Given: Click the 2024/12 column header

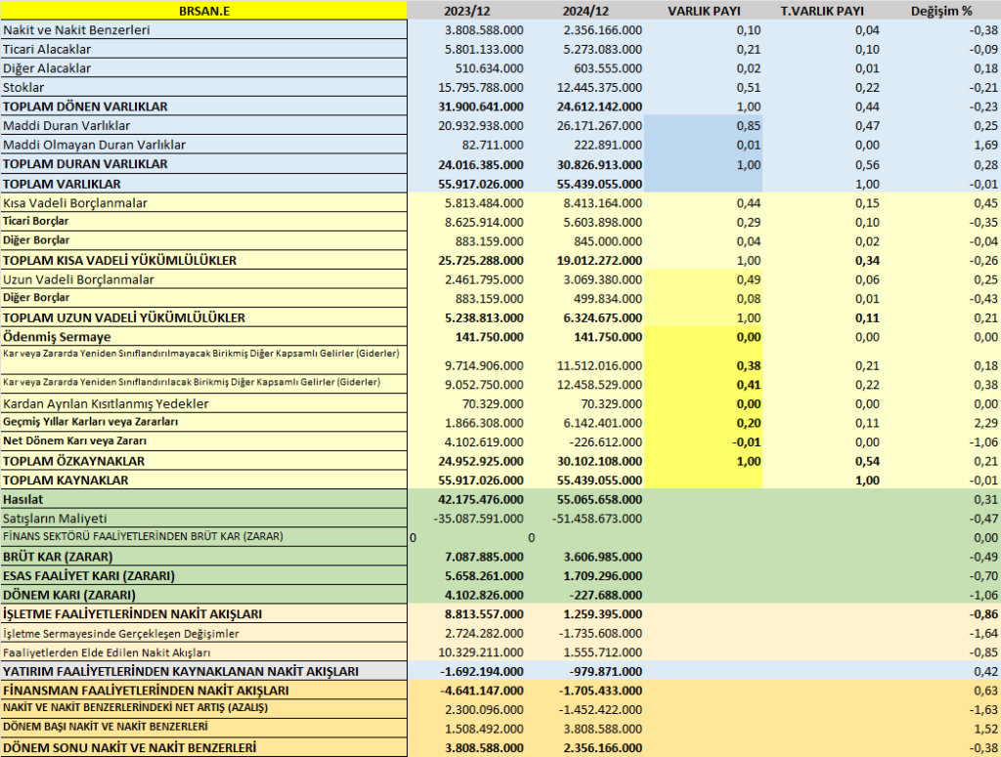Looking at the screenshot, I should pyautogui.click(x=586, y=11).
